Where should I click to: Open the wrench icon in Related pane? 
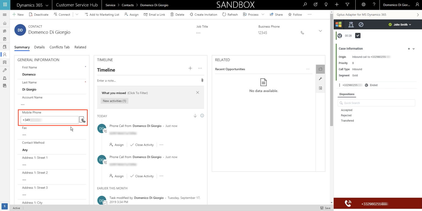320,79
